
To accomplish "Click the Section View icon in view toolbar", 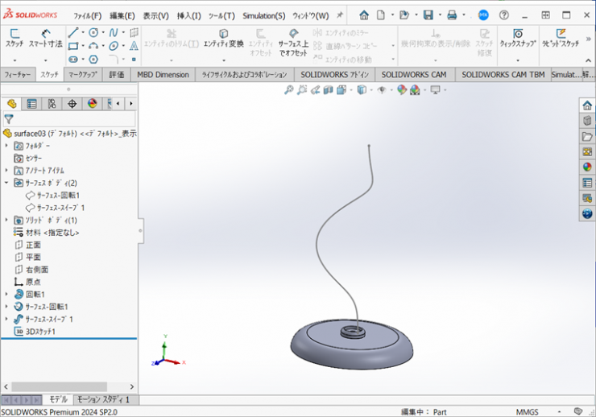I will 328,90.
